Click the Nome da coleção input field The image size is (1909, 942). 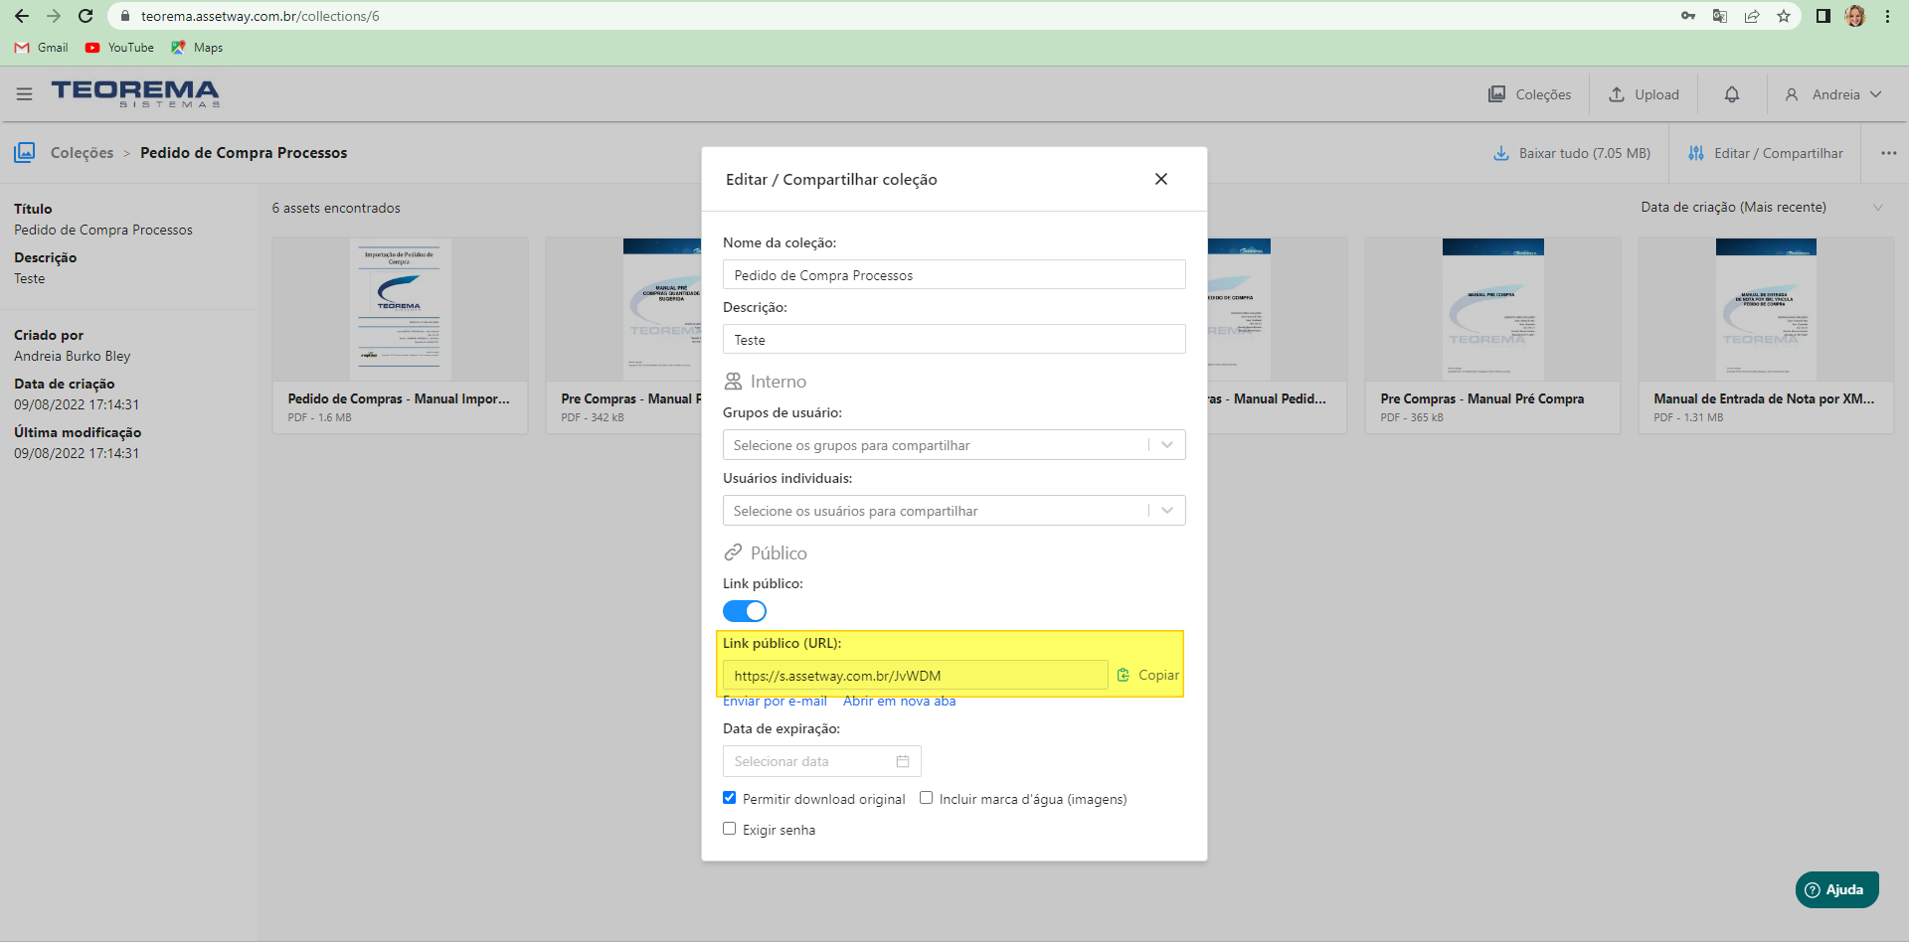pyautogui.click(x=954, y=274)
